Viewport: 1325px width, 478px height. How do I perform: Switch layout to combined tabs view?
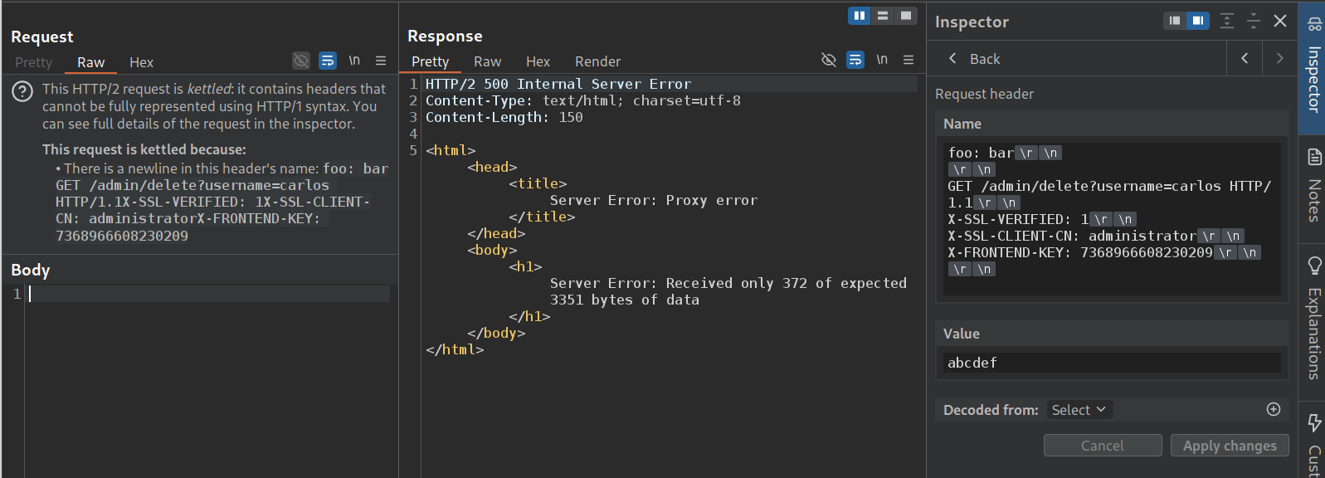pos(906,16)
